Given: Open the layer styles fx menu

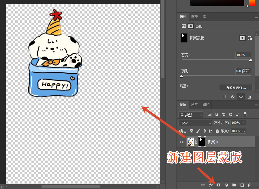Looking at the screenshot, I should coord(211,185).
